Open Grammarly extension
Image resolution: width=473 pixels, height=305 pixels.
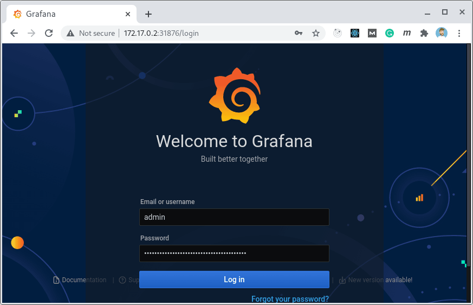coord(390,33)
